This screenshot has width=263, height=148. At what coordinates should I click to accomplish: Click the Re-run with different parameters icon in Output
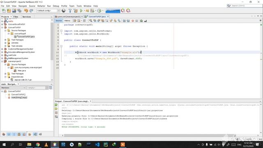click(x=56, y=109)
